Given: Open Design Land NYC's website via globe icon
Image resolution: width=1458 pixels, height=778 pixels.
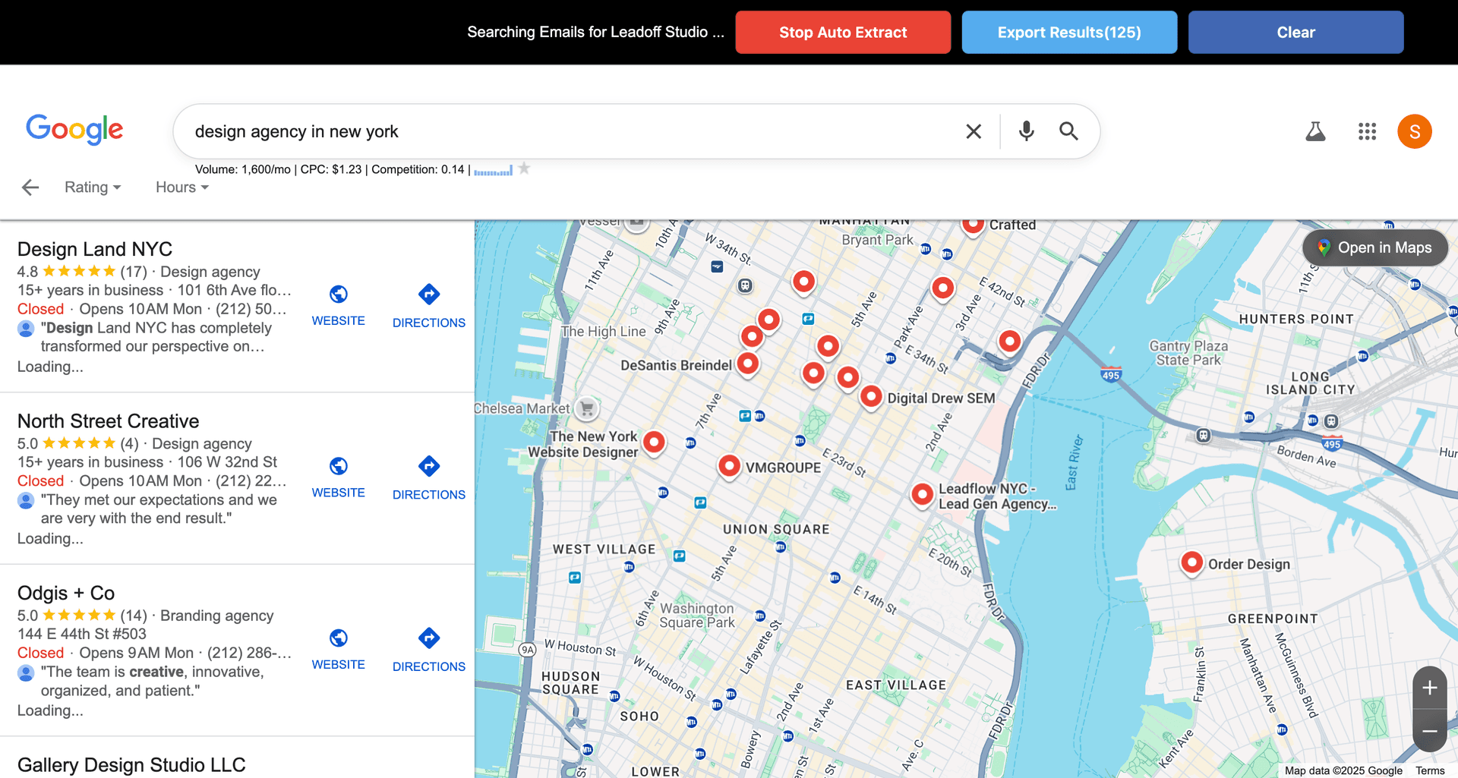Looking at the screenshot, I should (339, 295).
